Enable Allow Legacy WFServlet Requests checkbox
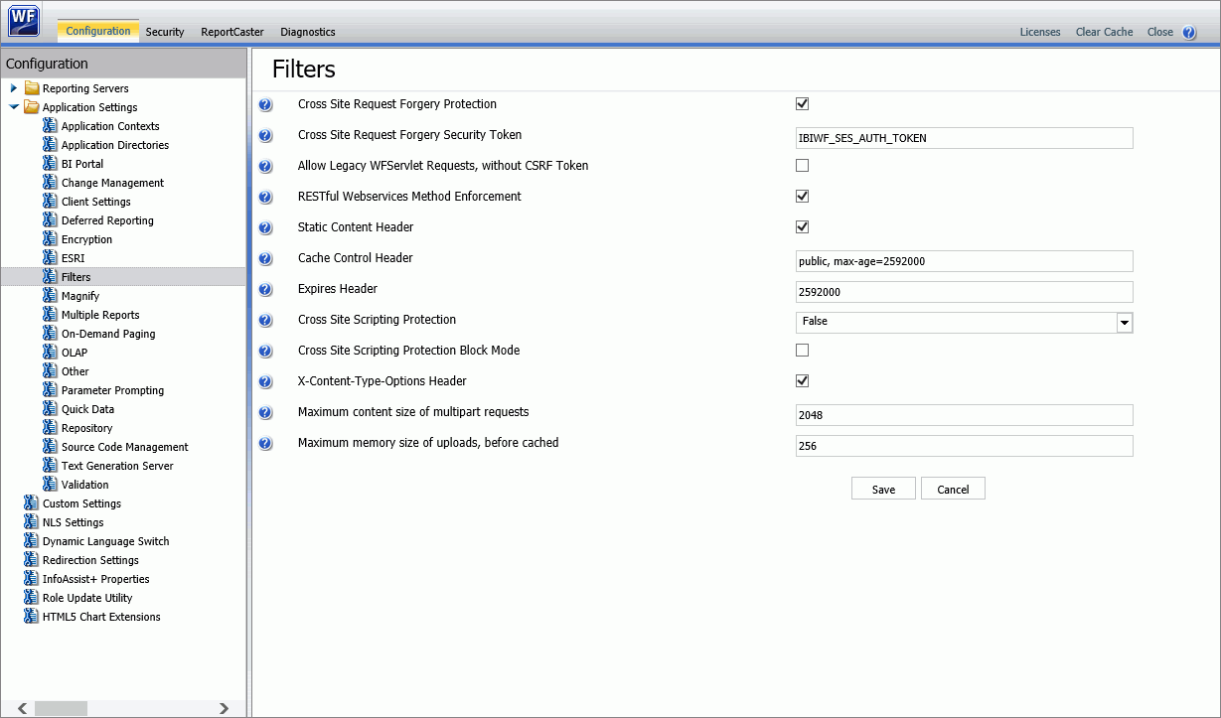 (x=803, y=166)
